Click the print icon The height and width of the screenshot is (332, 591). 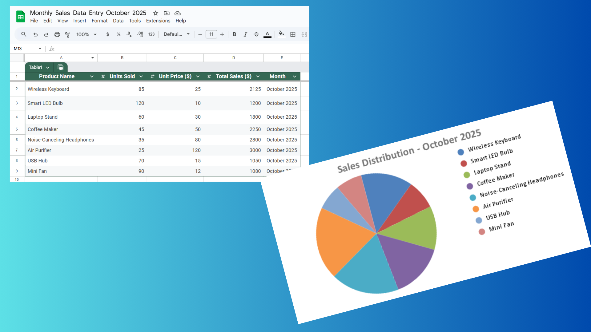[57, 34]
